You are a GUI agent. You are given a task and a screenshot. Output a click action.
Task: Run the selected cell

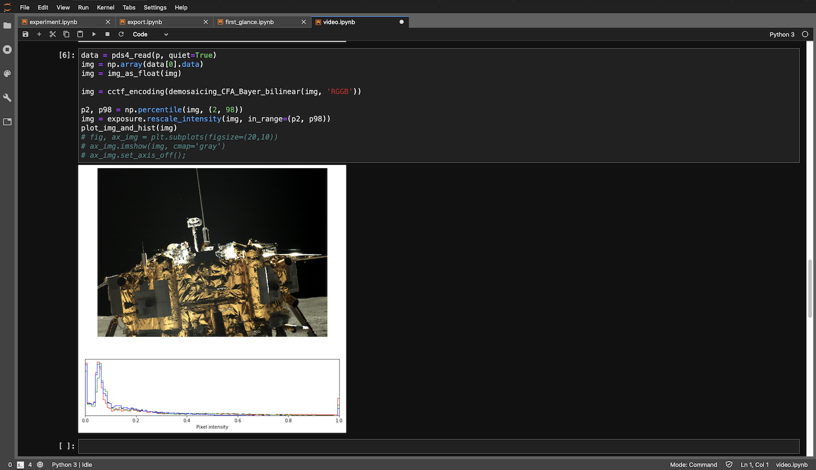click(x=94, y=35)
